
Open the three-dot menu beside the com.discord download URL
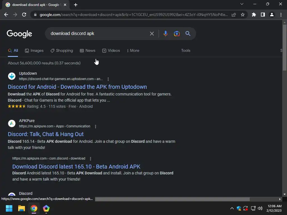(x=91, y=159)
